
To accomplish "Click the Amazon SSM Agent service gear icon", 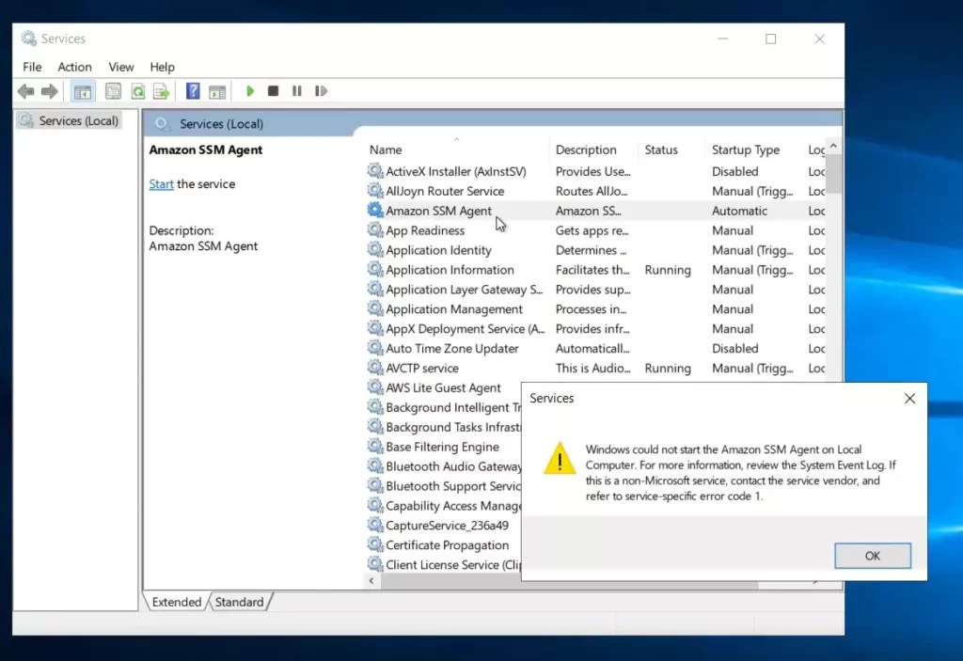I will [376, 211].
